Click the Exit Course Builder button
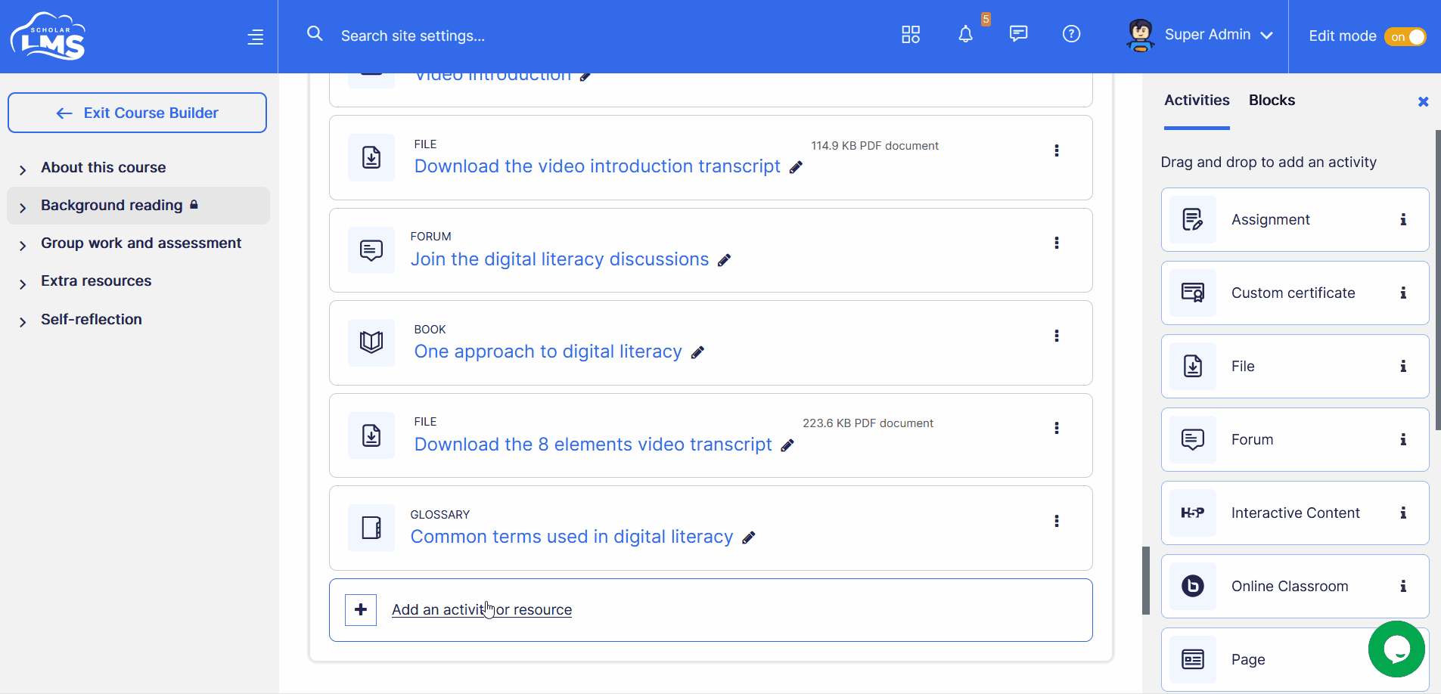The image size is (1441, 694). 137,113
